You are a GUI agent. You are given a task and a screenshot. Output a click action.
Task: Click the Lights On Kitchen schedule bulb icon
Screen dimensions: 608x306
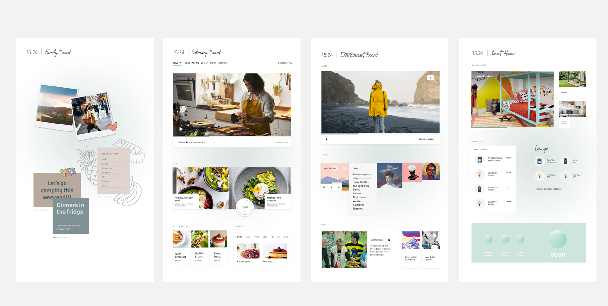(479, 174)
